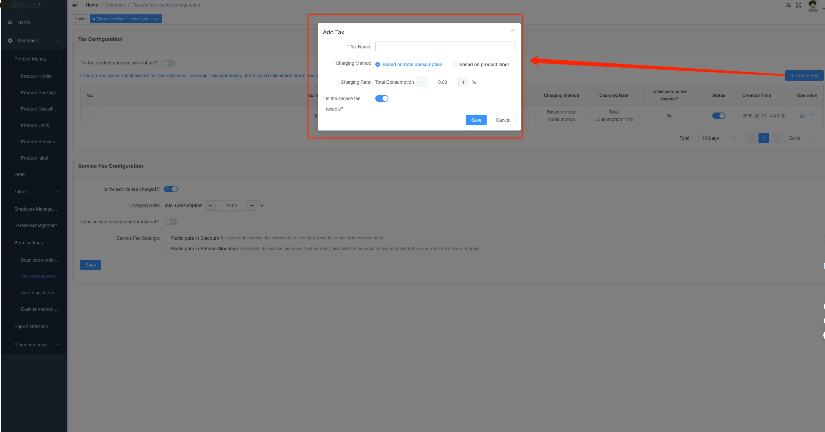Image resolution: width=825 pixels, height=432 pixels.
Task: Increase service fee charging rate with plus
Action: (252, 205)
